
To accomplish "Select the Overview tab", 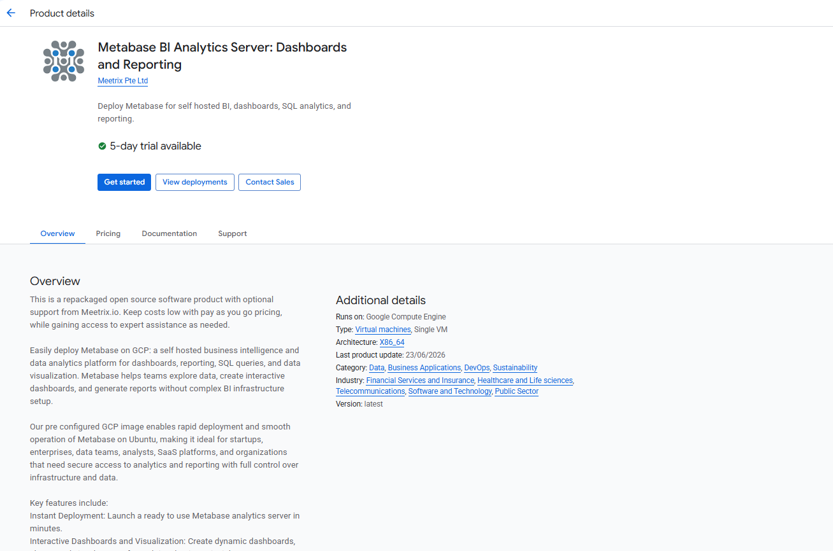I will [57, 234].
